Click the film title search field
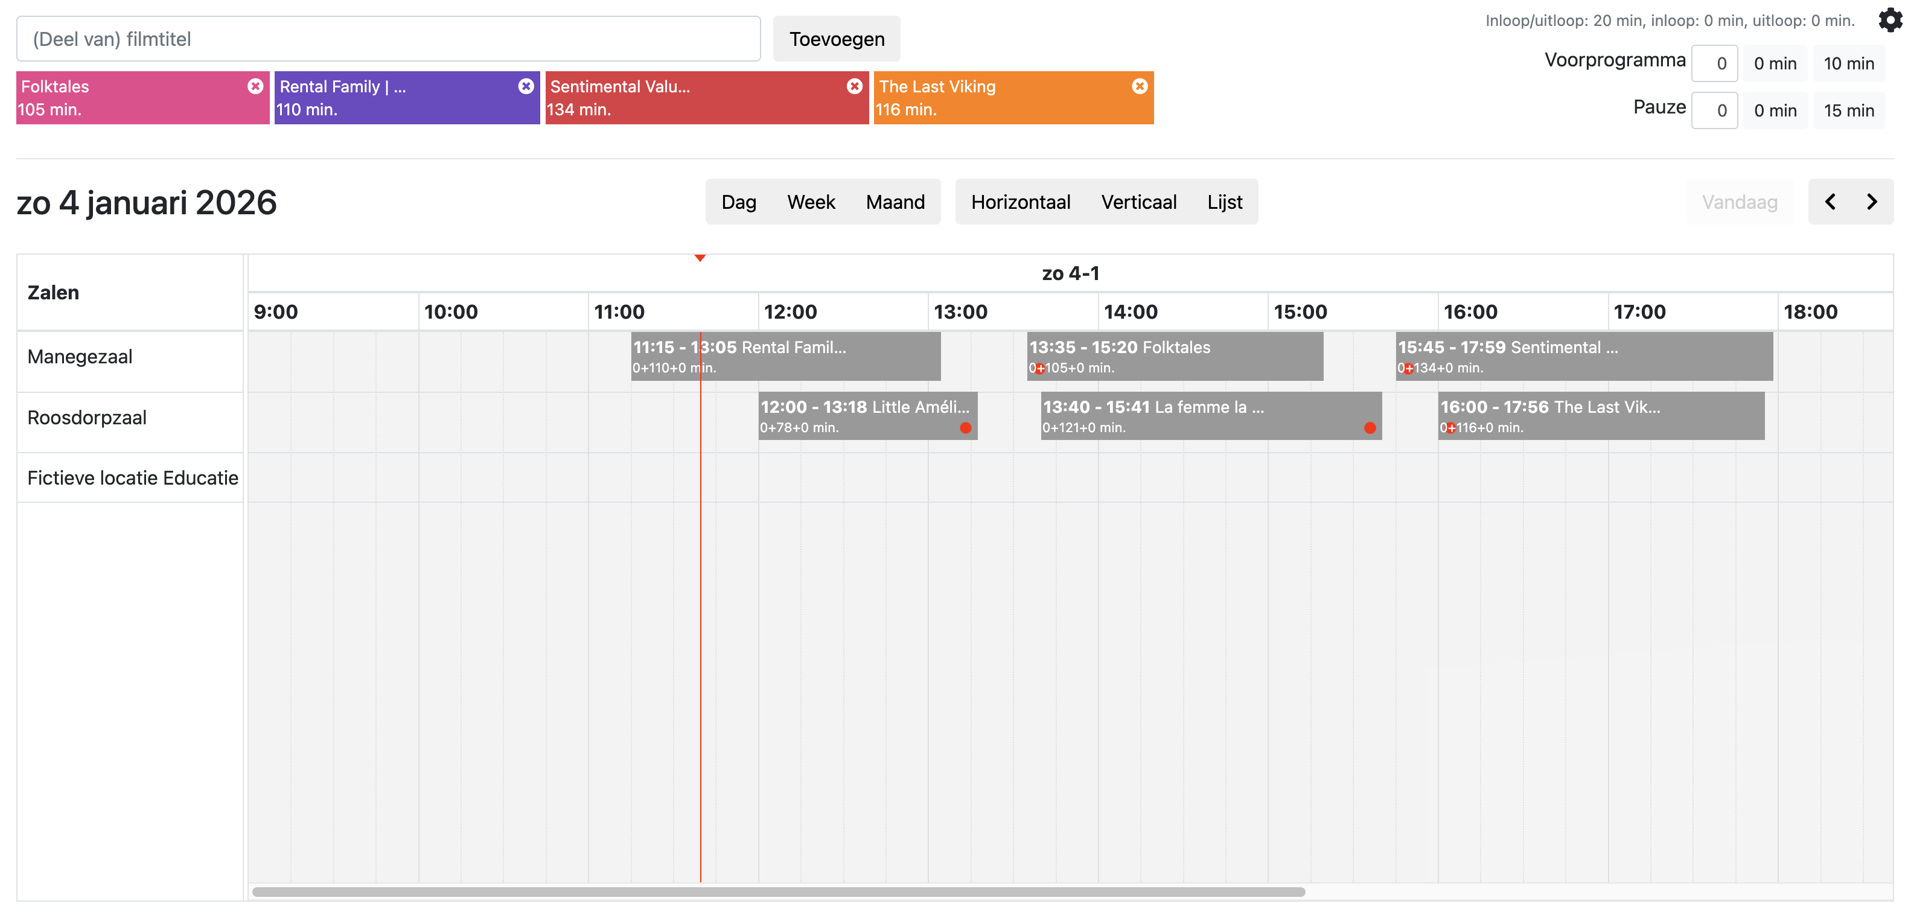Viewport: 1911px width, 921px height. [388, 39]
